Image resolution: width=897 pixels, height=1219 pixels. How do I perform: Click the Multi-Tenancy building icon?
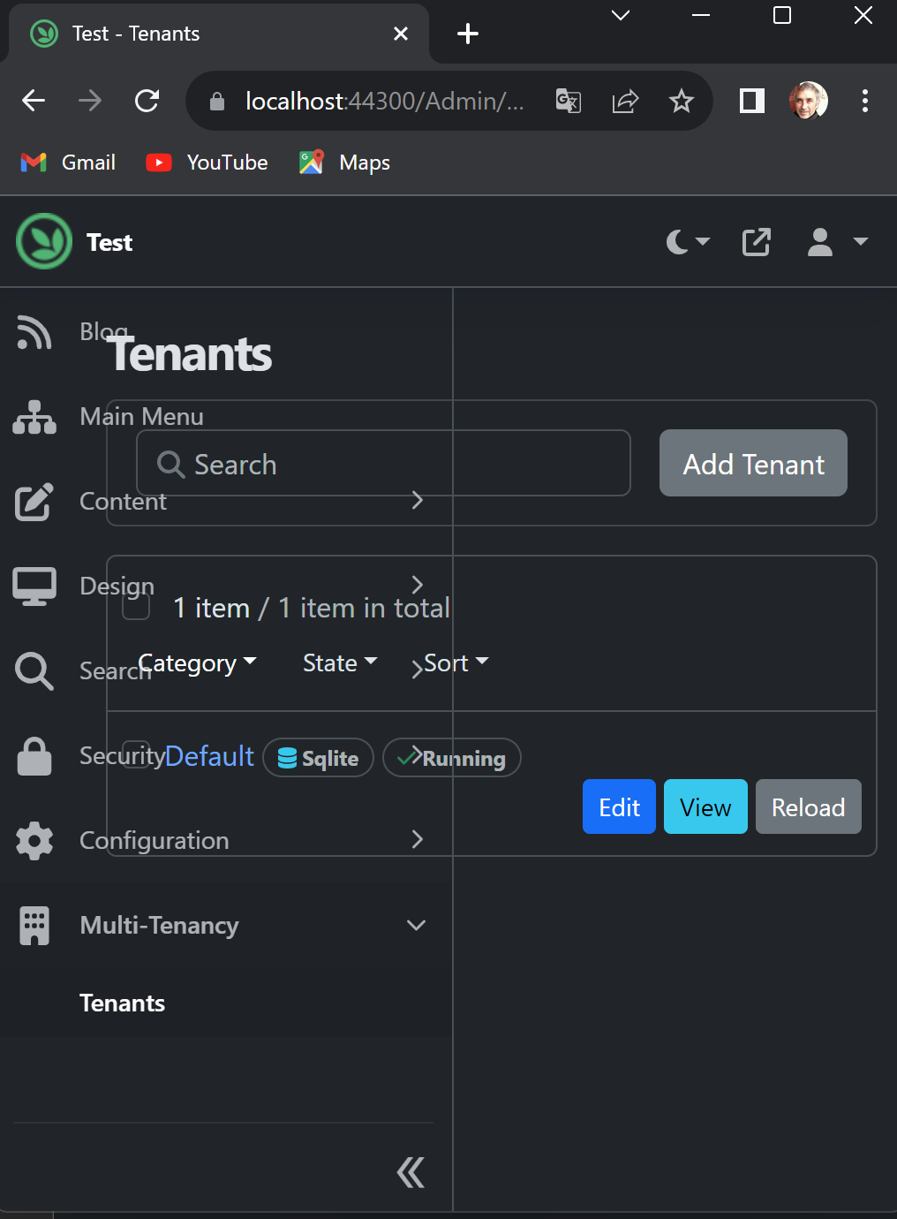point(33,925)
